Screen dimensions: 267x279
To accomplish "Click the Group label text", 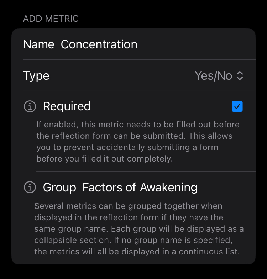I will click(x=59, y=187).
